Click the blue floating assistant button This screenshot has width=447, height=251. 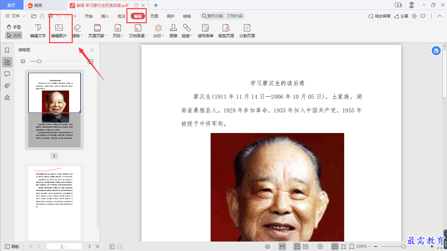click(436, 51)
